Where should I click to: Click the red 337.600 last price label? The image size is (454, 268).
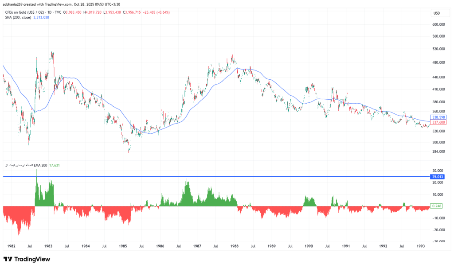(x=438, y=122)
